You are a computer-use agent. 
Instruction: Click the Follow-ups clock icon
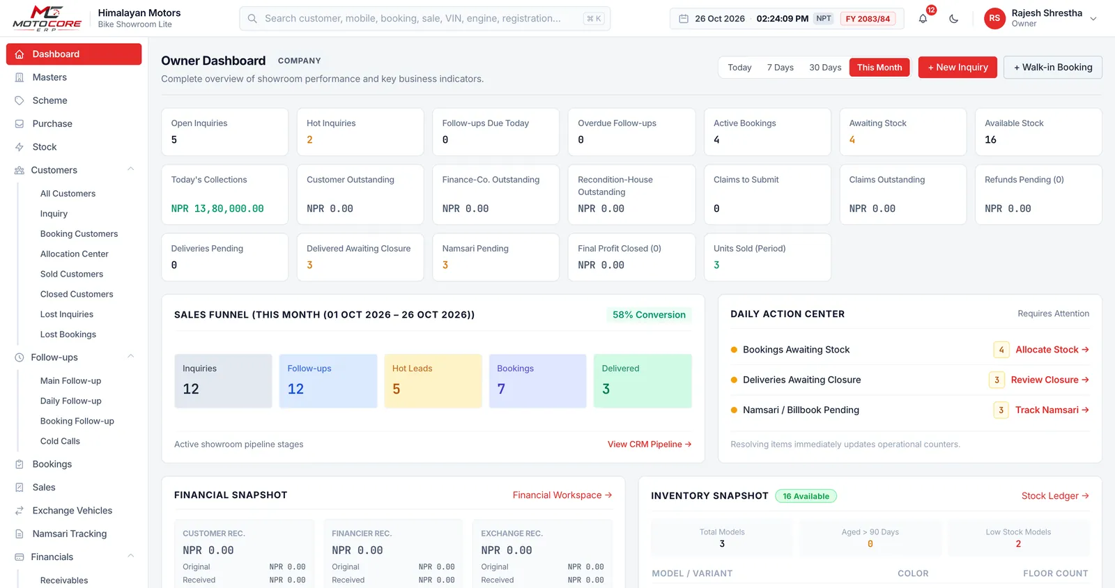tap(20, 357)
